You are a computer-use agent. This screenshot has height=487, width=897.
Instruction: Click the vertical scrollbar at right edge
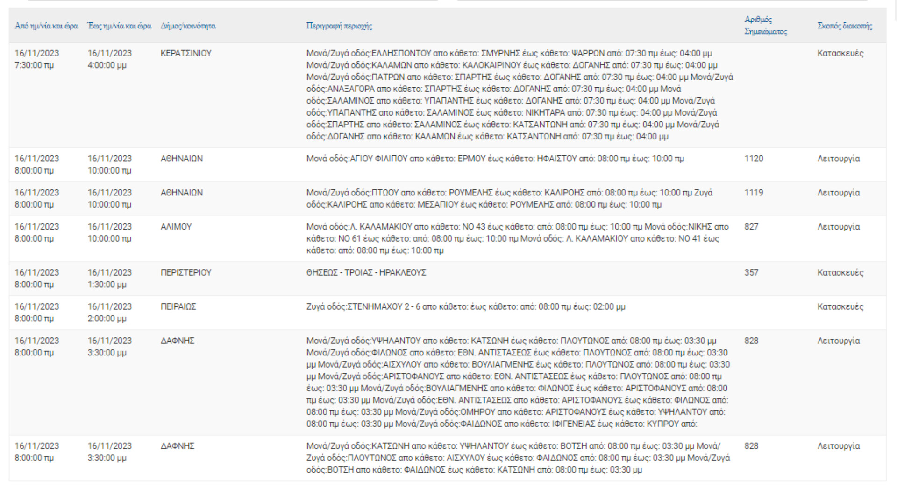pyautogui.click(x=895, y=11)
